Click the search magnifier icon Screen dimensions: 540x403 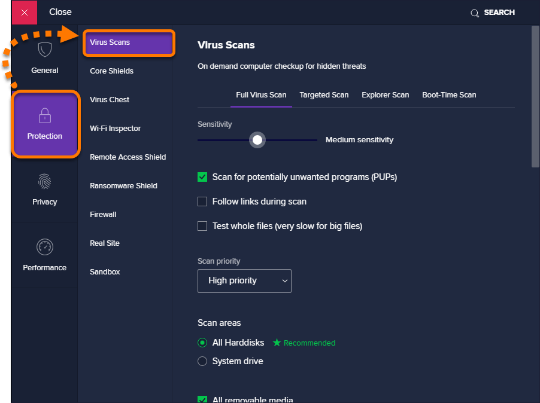point(475,13)
